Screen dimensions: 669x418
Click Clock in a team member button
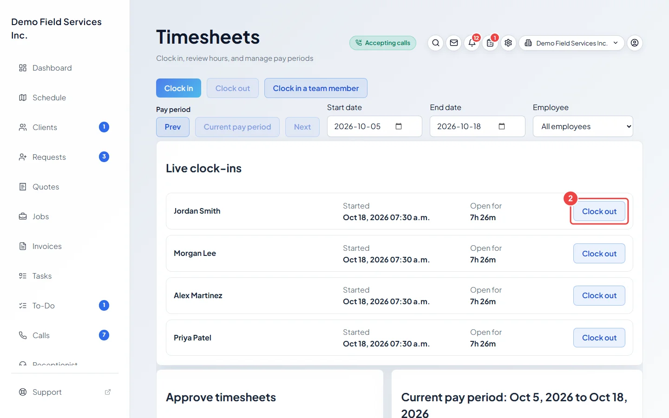click(316, 88)
